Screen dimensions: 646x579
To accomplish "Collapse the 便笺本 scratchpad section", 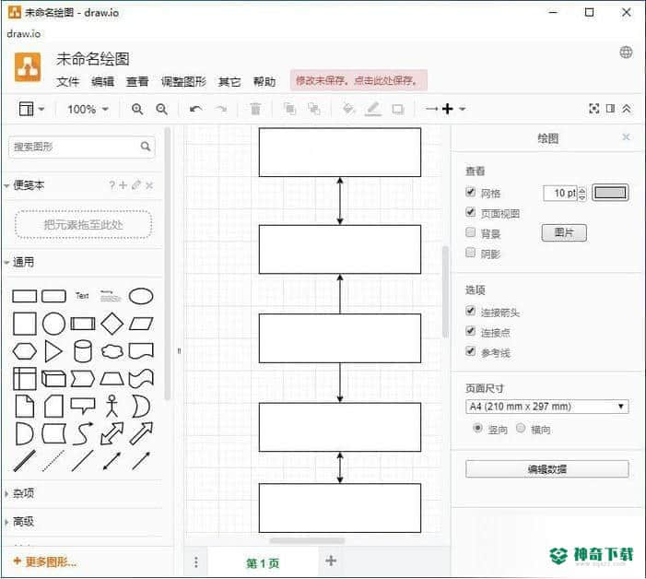I will (x=25, y=185).
